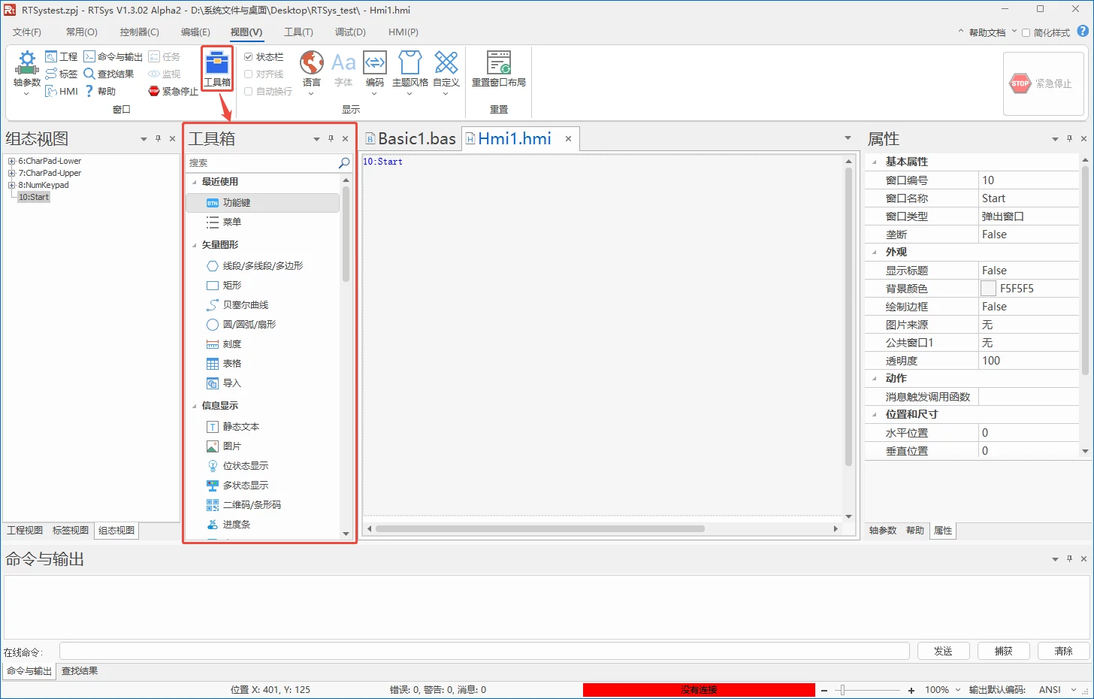Screen dimensions: 1094x699
Task: Select the 10:Start tree item
Action: click(34, 197)
